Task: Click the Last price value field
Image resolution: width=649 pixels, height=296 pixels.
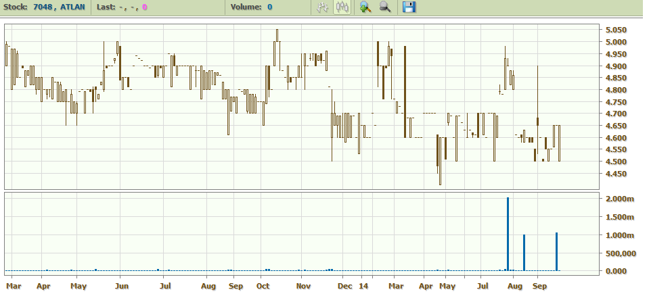Action: 133,7
